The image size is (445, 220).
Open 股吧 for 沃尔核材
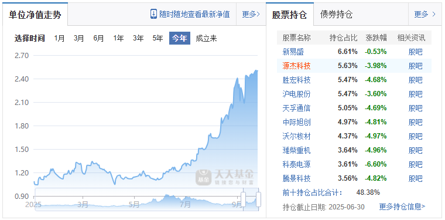tap(416, 136)
